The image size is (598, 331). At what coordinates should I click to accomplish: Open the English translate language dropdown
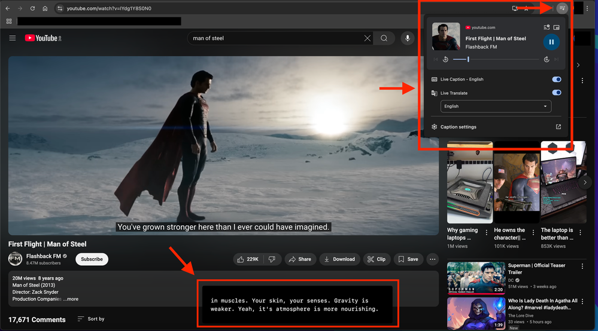coord(496,106)
